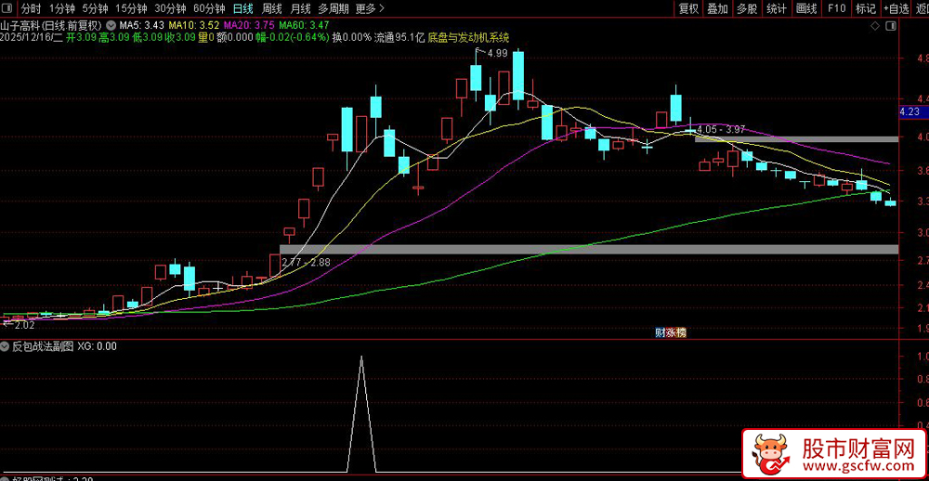
Task: Expand 更多 period options
Action: tap(371, 8)
